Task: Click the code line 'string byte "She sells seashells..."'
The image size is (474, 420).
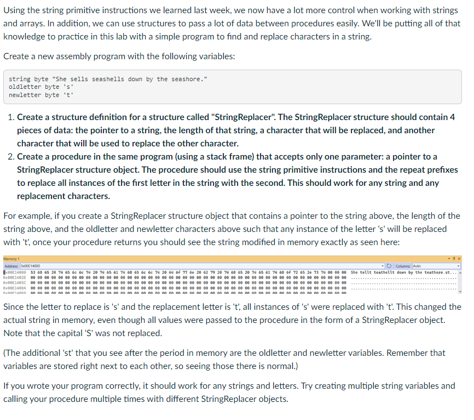Action: 108,79
